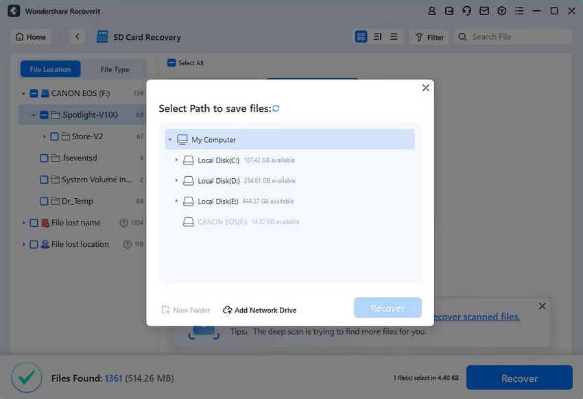Expand Local Disk(E:) in path tree
This screenshot has width=583, height=399.
[176, 201]
